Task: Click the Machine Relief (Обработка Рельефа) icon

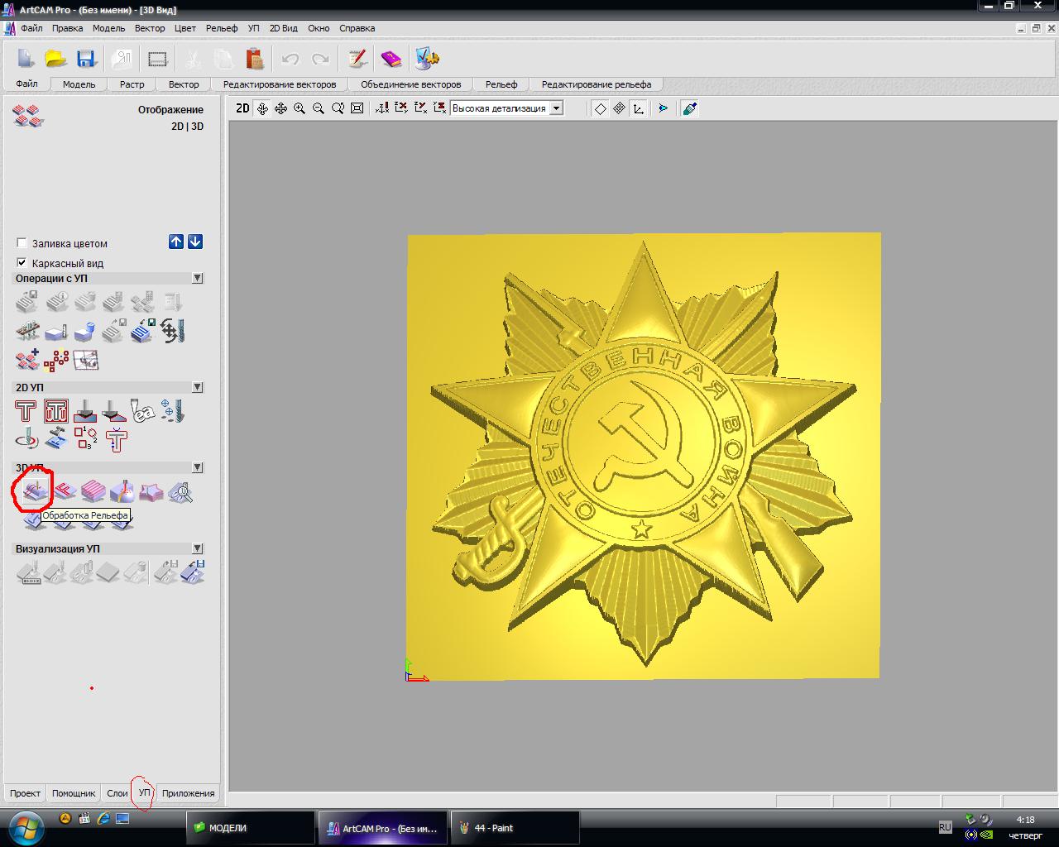Action: (x=34, y=491)
